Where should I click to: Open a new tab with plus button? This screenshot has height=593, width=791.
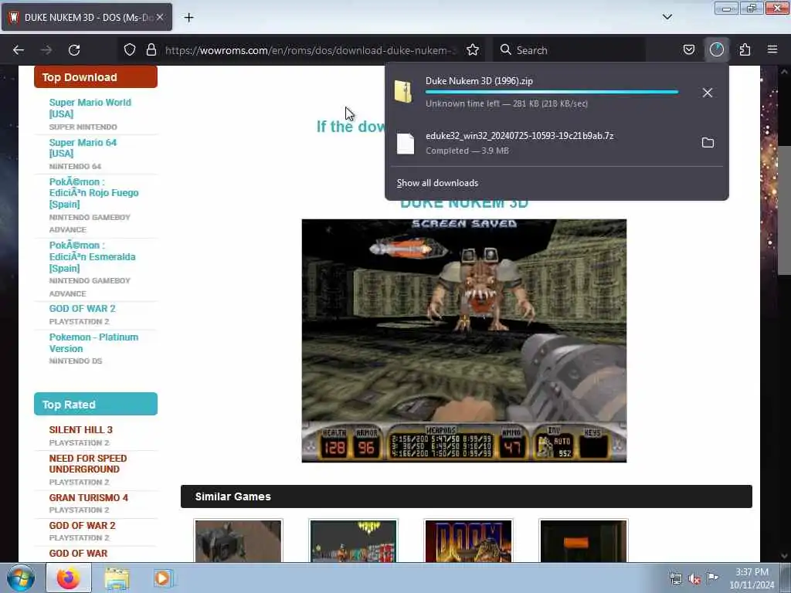point(188,18)
